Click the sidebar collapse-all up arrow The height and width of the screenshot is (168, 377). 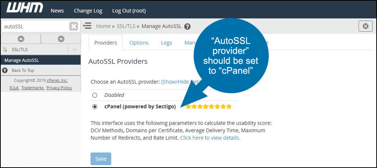click(21, 39)
